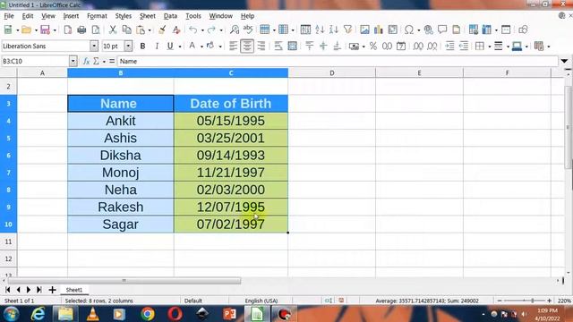Click the Format as Date icon
The image size is (573, 322).
[401, 46]
